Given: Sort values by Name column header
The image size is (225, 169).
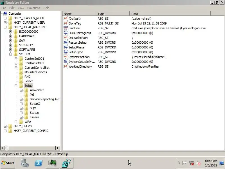Looking at the screenshot, I should click(79, 14).
